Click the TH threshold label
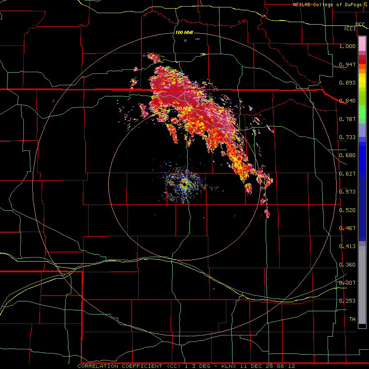 coord(352,319)
